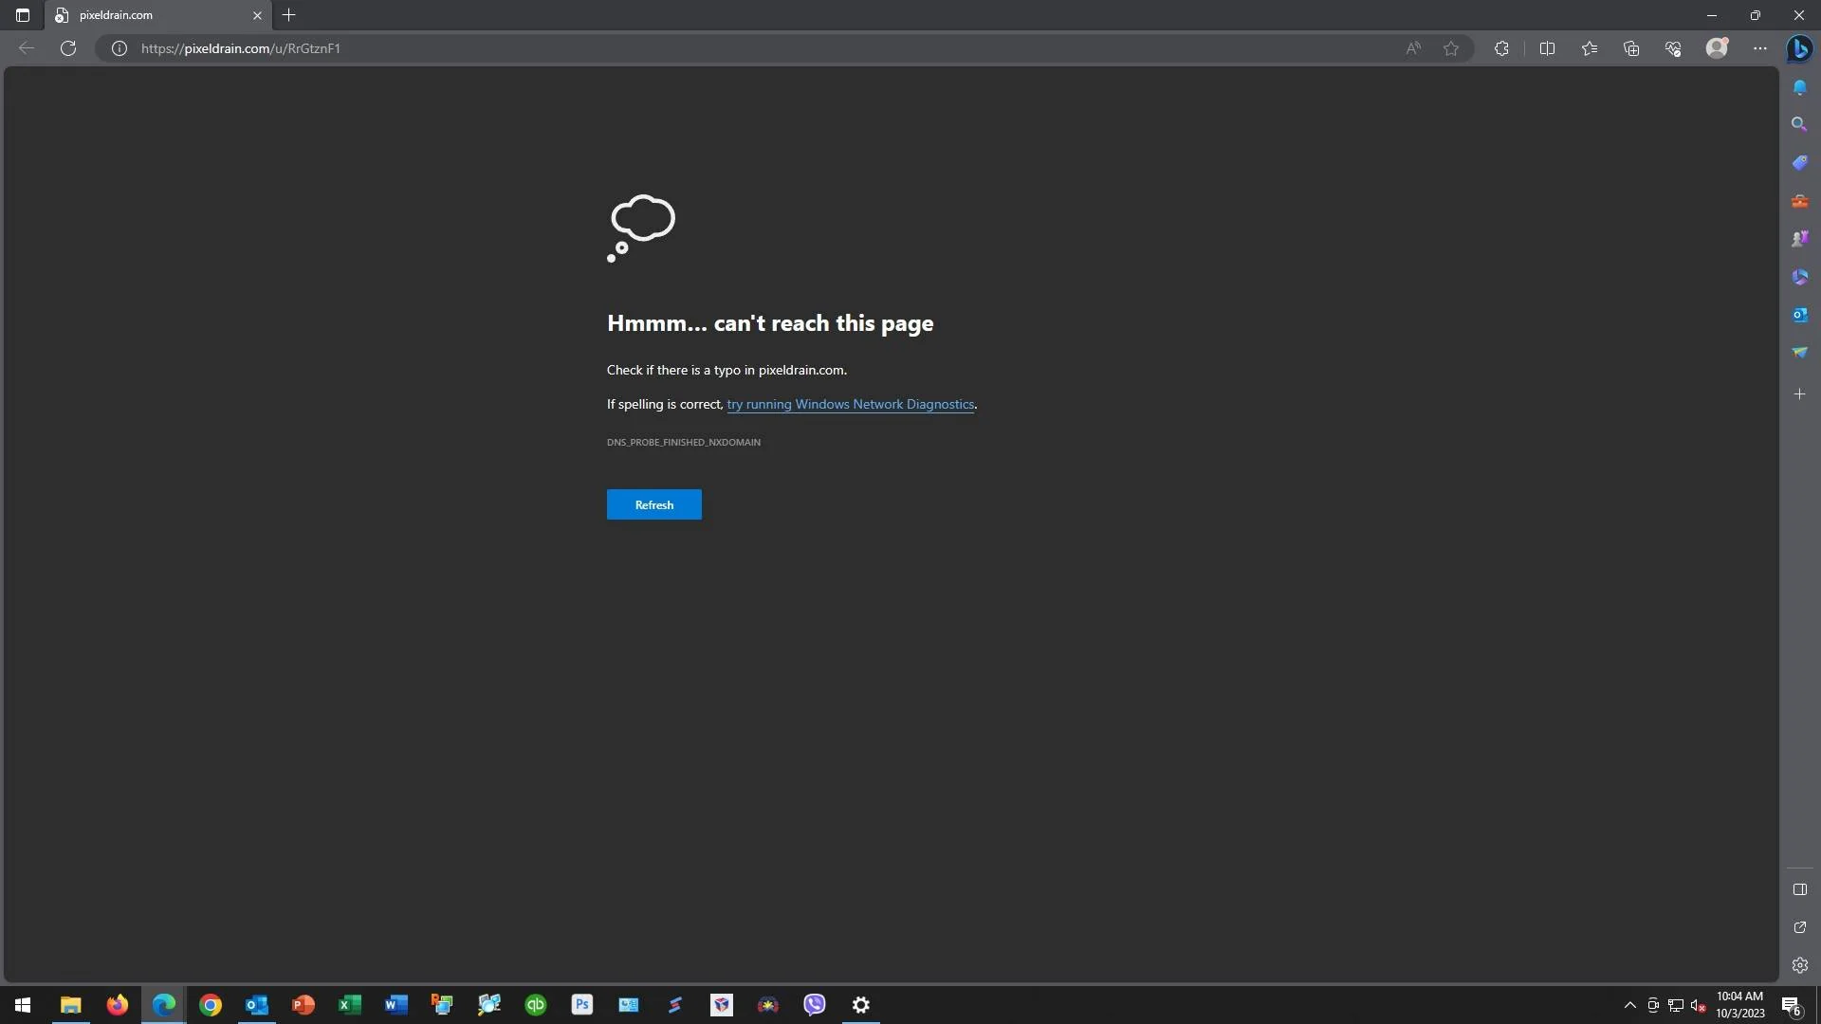
Task: Open the Favorites list
Action: 1590,48
